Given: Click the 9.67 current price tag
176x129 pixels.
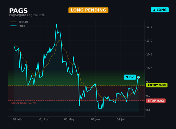Looking at the screenshot, I should 130,77.
